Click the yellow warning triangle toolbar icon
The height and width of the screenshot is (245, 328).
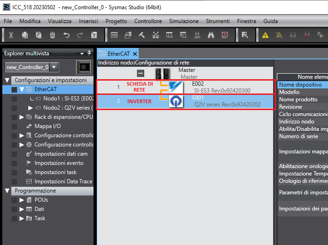(265, 35)
